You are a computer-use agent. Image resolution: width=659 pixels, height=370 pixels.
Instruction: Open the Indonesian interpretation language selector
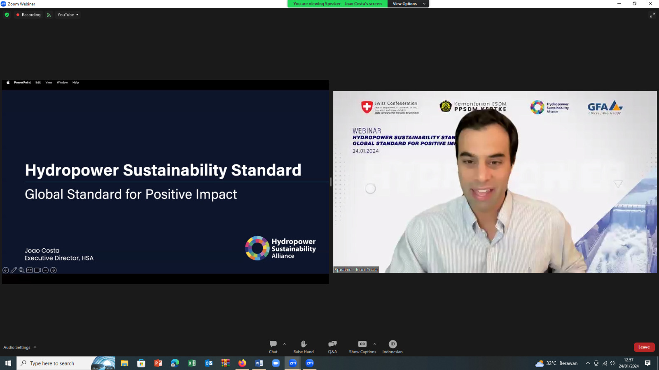[393, 347]
